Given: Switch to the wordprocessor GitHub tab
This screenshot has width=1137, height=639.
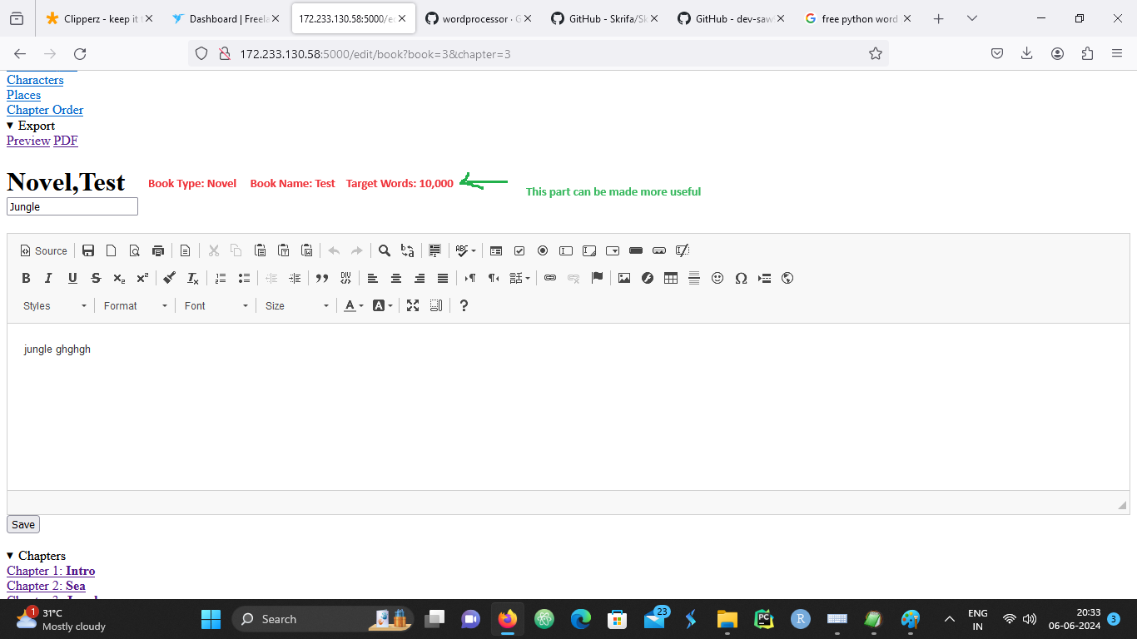Looking at the screenshot, I should 472,18.
